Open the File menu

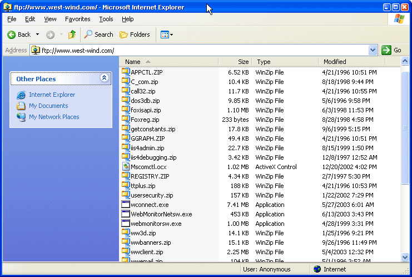pyautogui.click(x=12, y=19)
